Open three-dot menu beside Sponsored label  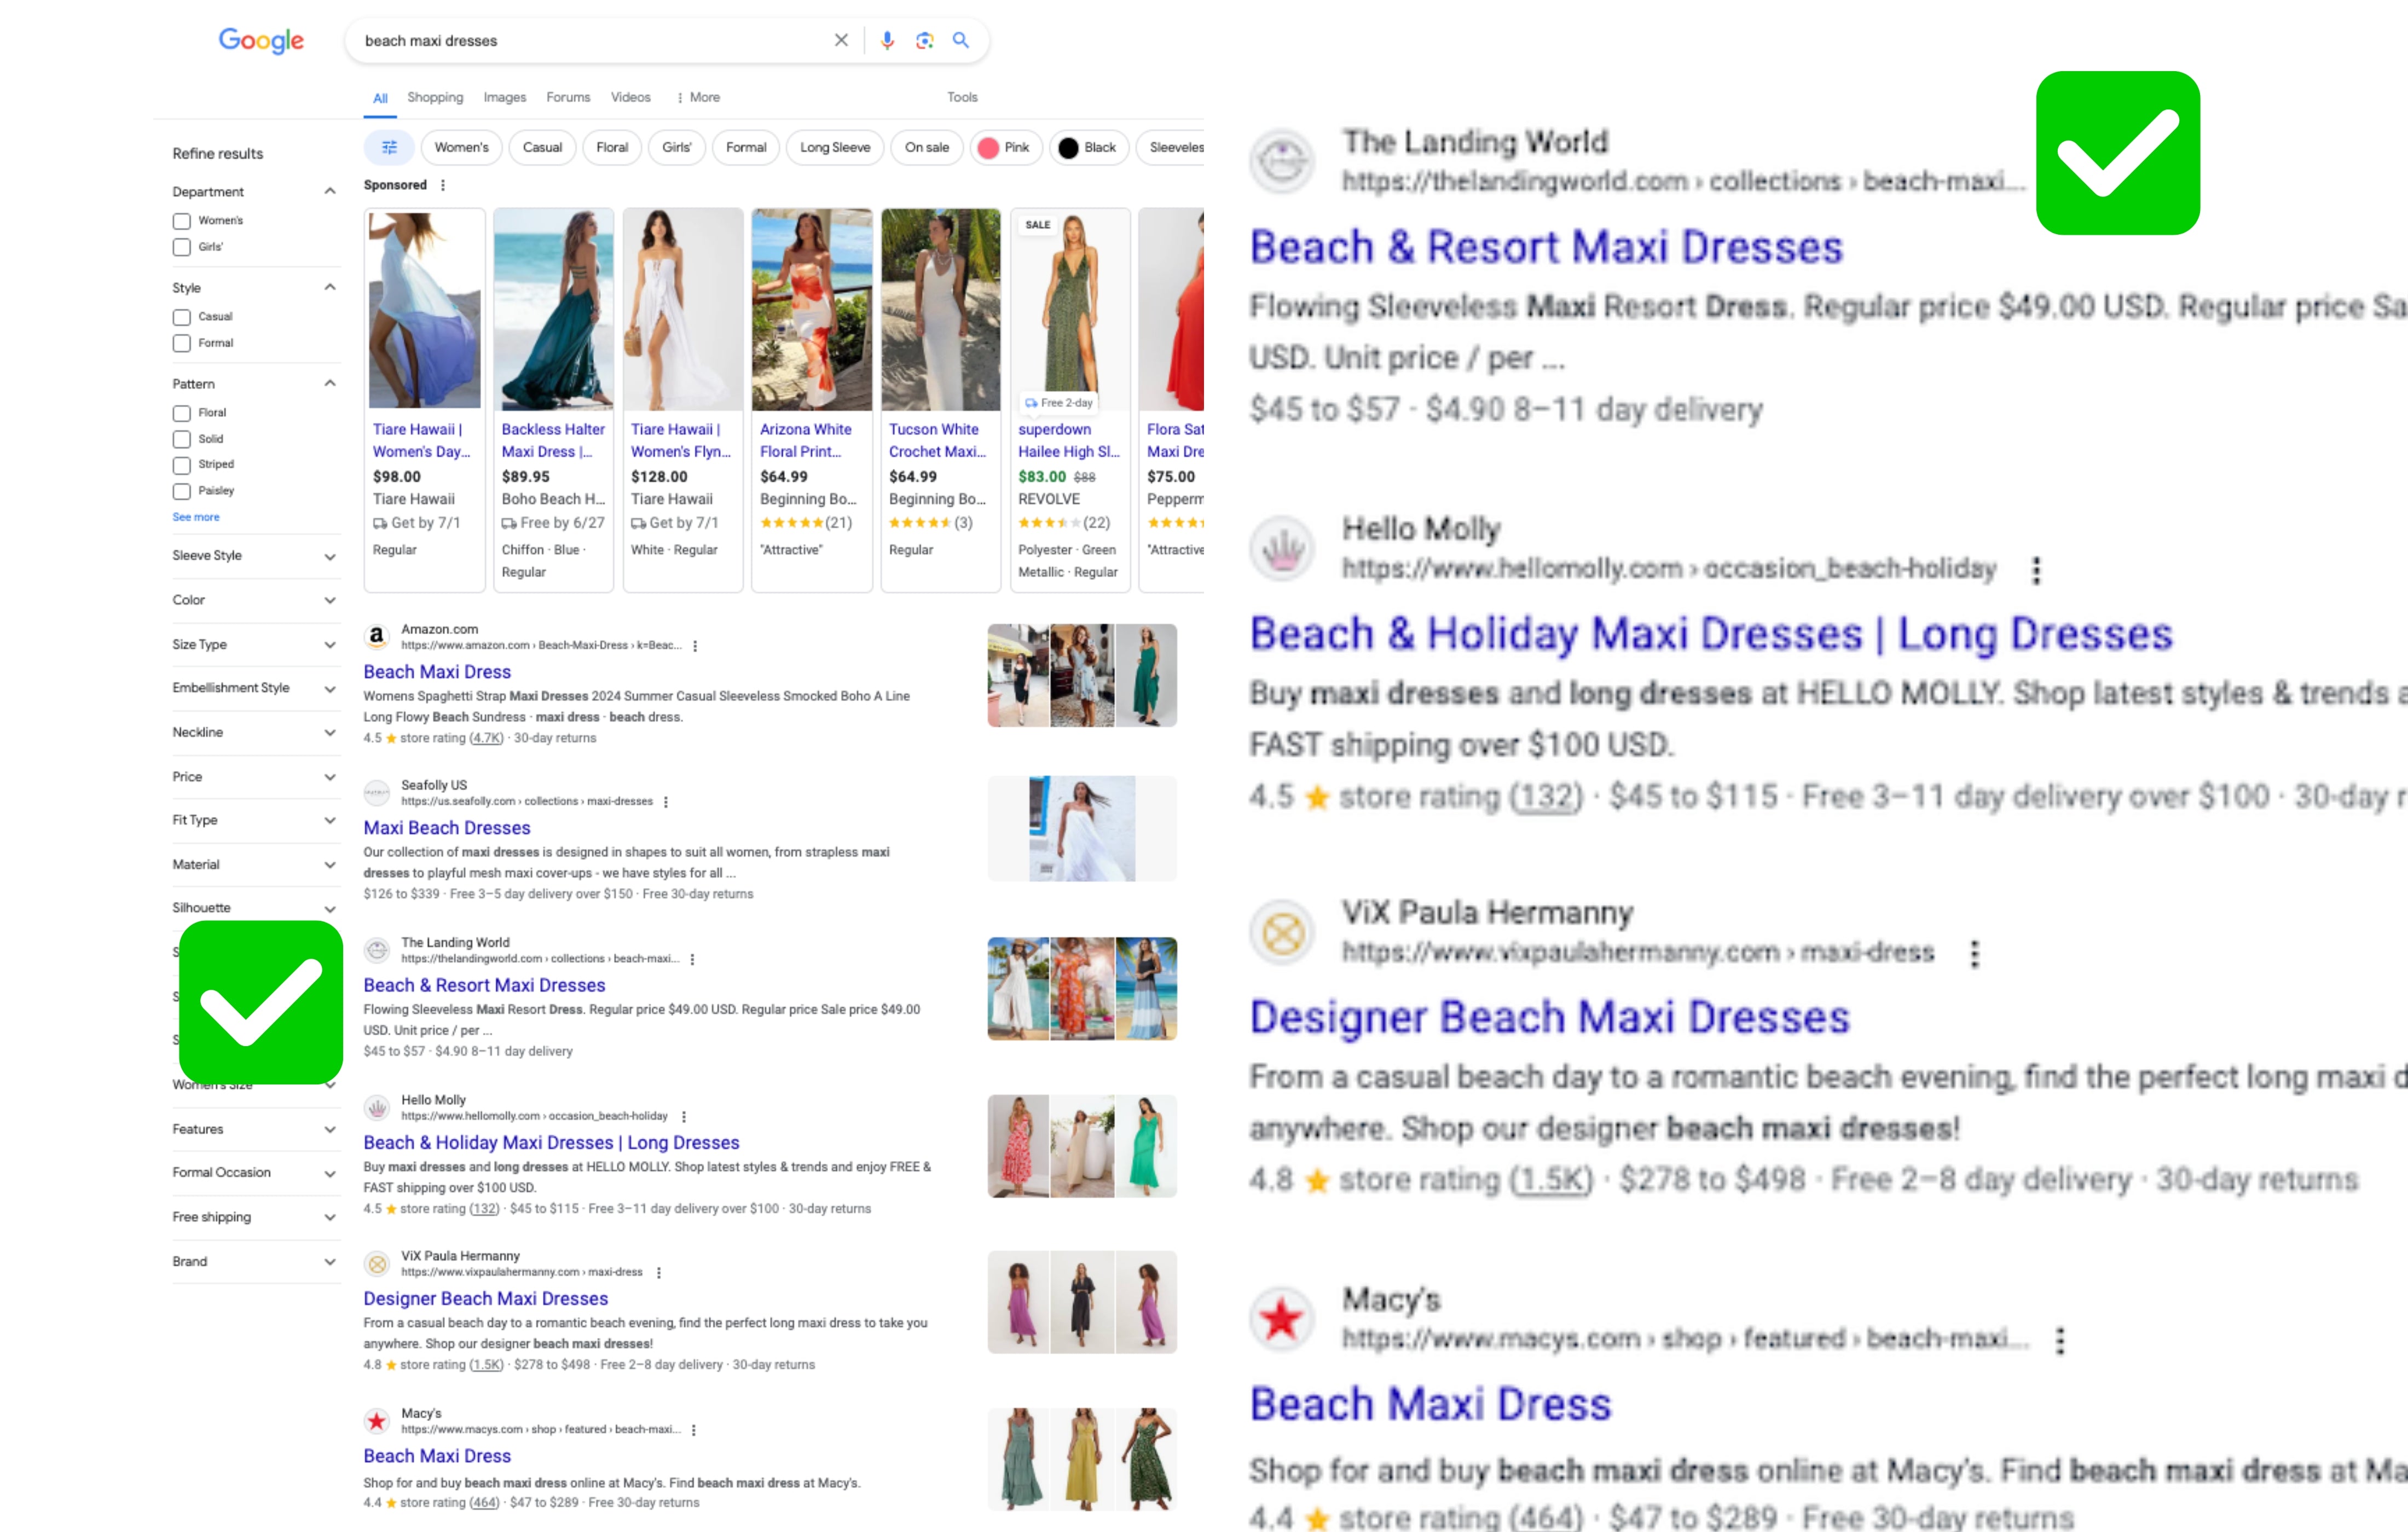pyautogui.click(x=443, y=185)
